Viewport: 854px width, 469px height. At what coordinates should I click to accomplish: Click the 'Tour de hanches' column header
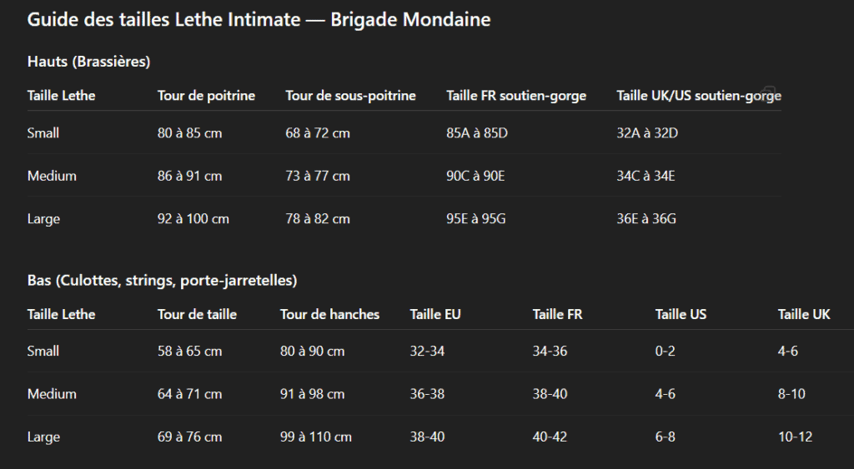(x=329, y=314)
